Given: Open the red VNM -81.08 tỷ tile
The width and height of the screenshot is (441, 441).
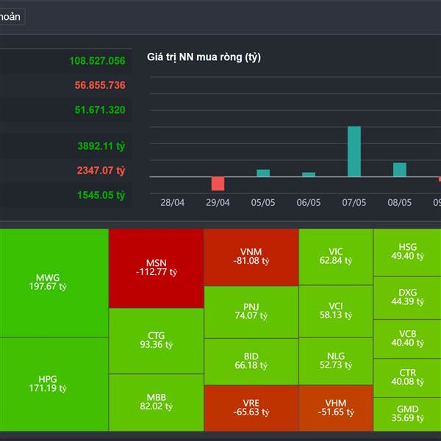Looking at the screenshot, I should pyautogui.click(x=251, y=257).
